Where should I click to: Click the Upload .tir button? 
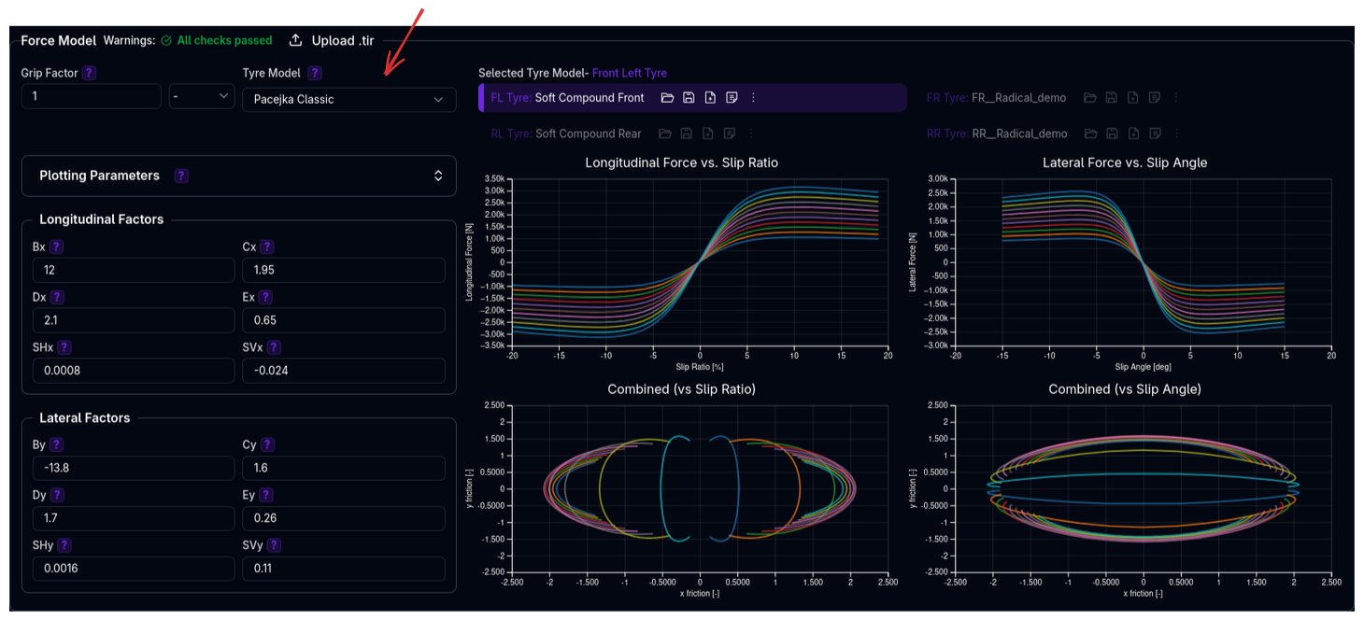[334, 40]
